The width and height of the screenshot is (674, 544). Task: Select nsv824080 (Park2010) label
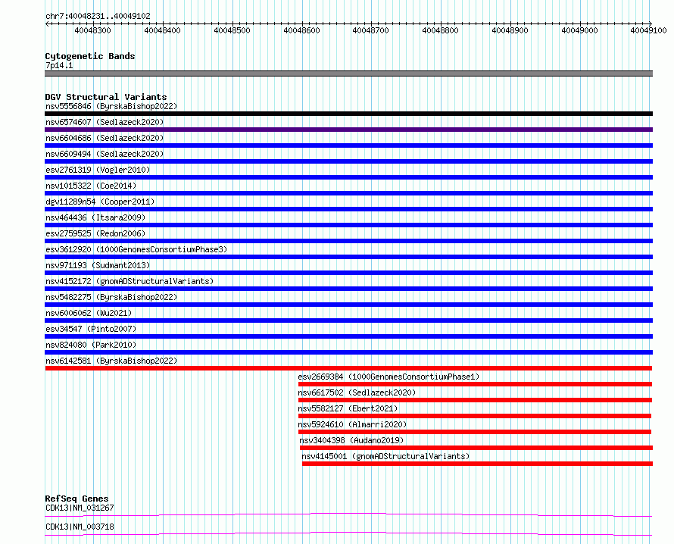tap(91, 345)
